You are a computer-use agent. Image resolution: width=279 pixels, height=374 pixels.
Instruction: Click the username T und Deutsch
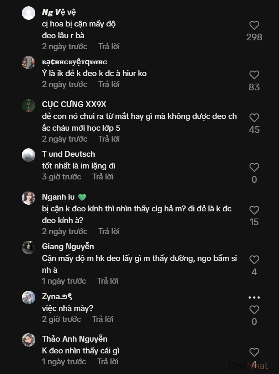click(68, 154)
